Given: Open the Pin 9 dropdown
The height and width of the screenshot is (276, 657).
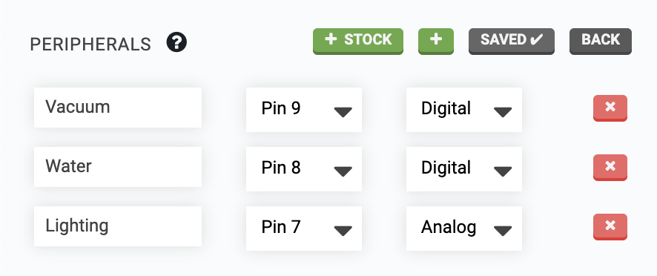Looking at the screenshot, I should click(x=304, y=110).
